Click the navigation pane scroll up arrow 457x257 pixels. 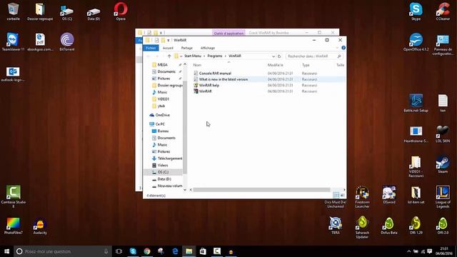[x=185, y=64]
